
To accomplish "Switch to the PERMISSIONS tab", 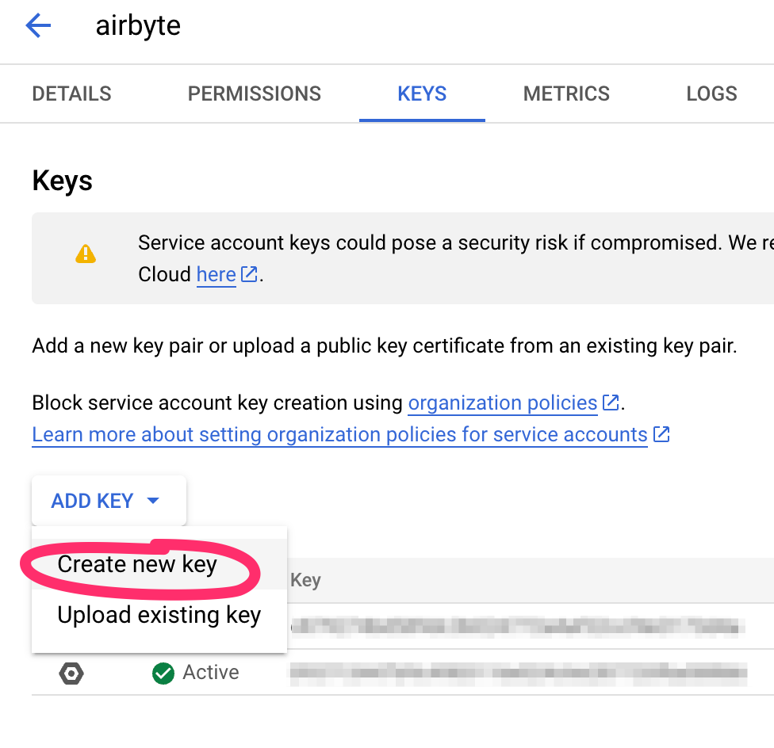I will (x=254, y=93).
